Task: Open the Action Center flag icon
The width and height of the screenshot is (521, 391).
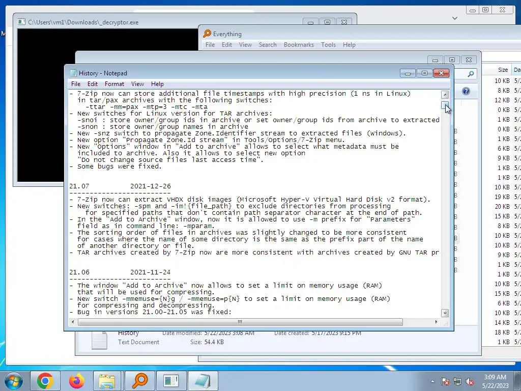Action: [x=445, y=381]
